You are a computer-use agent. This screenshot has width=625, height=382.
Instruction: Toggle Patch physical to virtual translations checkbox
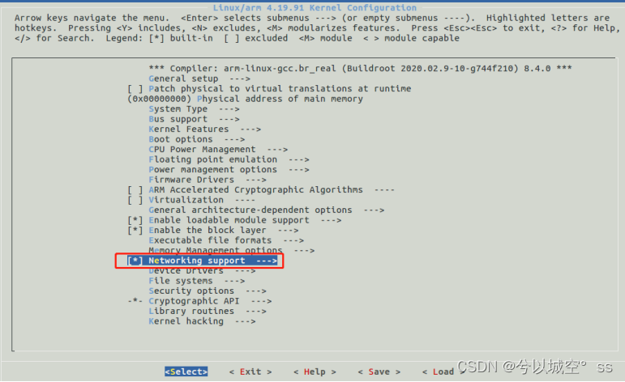(x=135, y=89)
